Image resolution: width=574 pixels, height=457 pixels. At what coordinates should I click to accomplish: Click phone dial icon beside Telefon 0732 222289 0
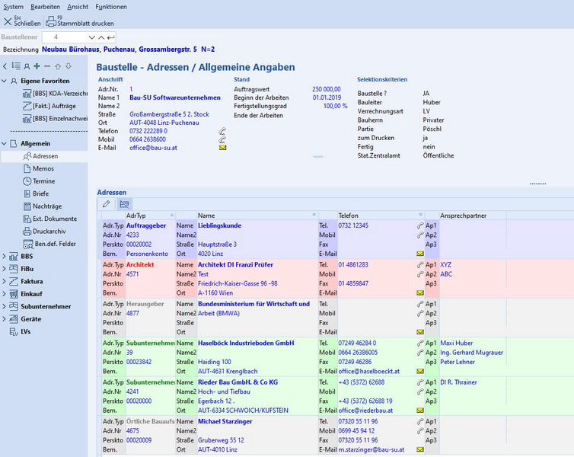click(x=223, y=131)
